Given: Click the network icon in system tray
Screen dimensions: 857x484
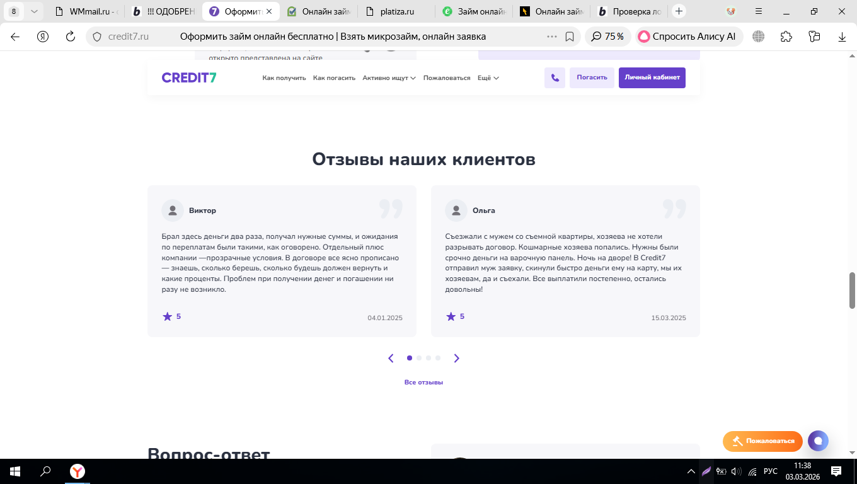Looking at the screenshot, I should click(752, 471).
